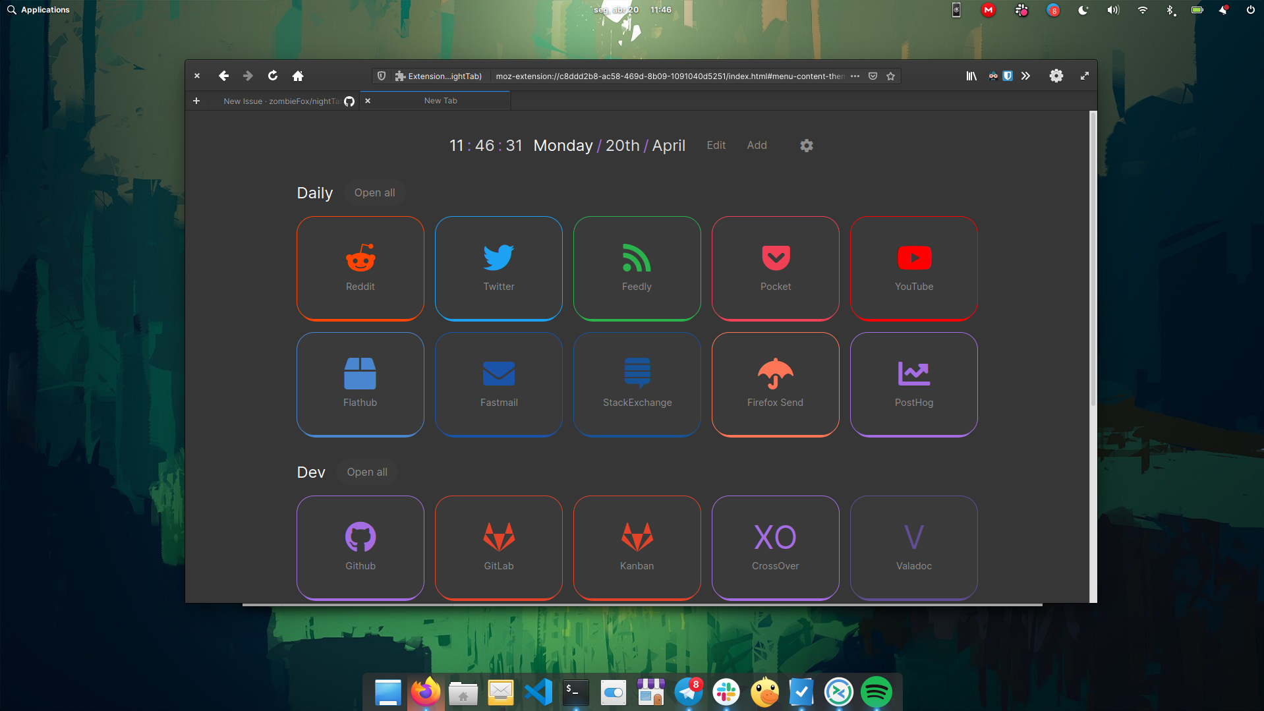This screenshot has width=1264, height=711.
Task: Open Slack from the dock
Action: pyautogui.click(x=726, y=692)
